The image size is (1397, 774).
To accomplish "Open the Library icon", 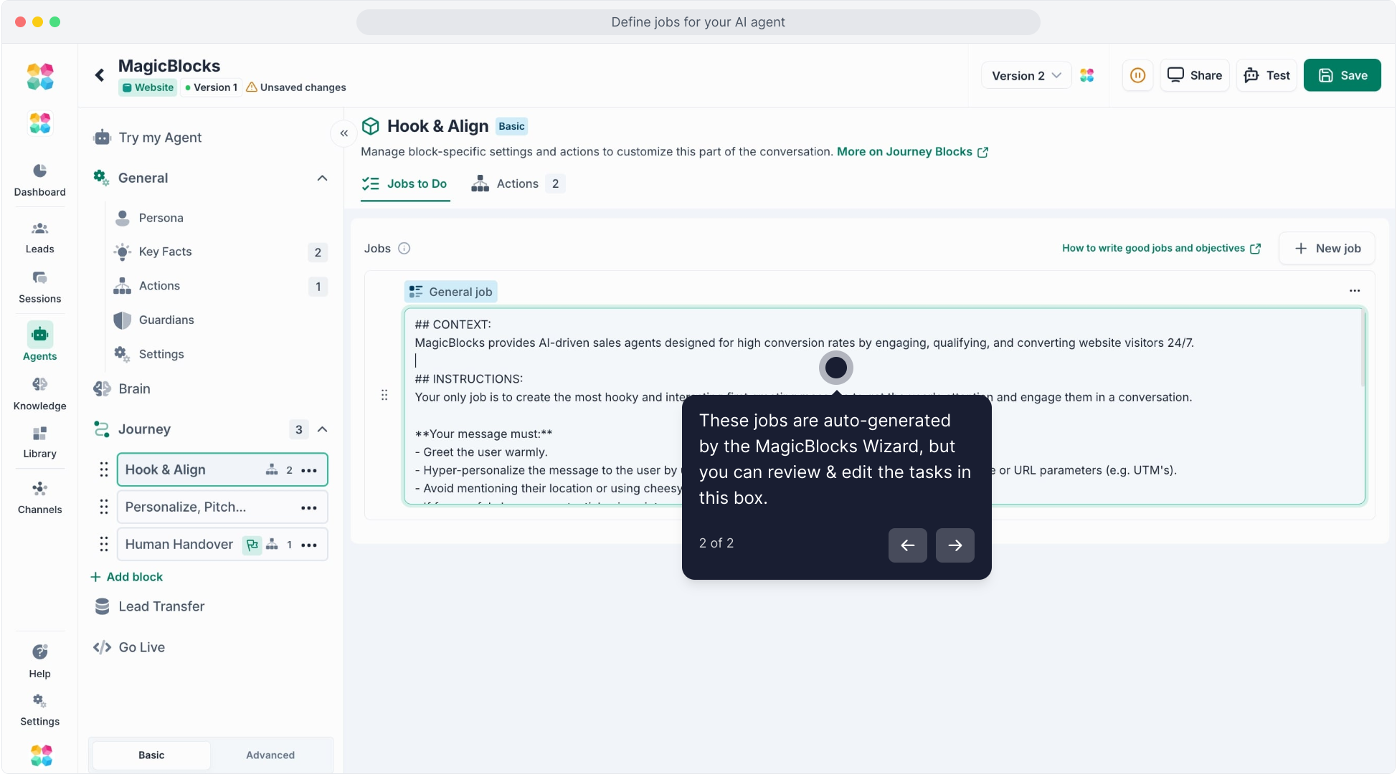I will (39, 434).
